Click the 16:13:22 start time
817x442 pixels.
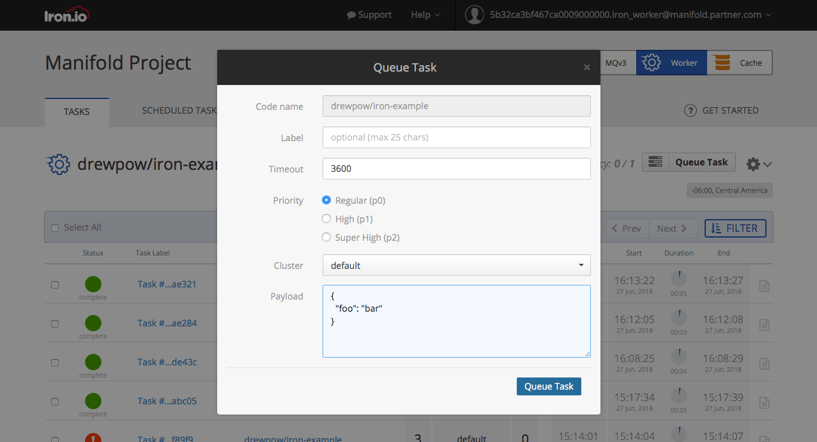[x=634, y=280]
